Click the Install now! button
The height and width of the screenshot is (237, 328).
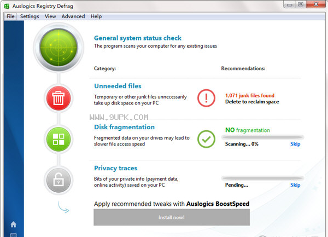pyautogui.click(x=172, y=217)
